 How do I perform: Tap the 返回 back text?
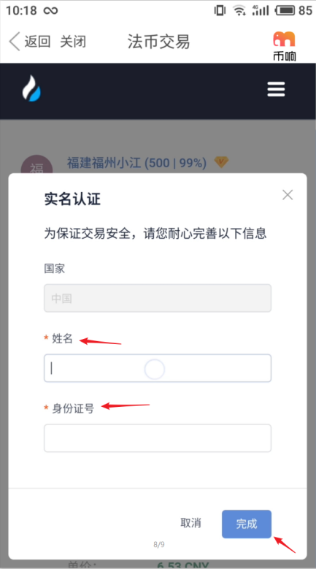coord(37,42)
